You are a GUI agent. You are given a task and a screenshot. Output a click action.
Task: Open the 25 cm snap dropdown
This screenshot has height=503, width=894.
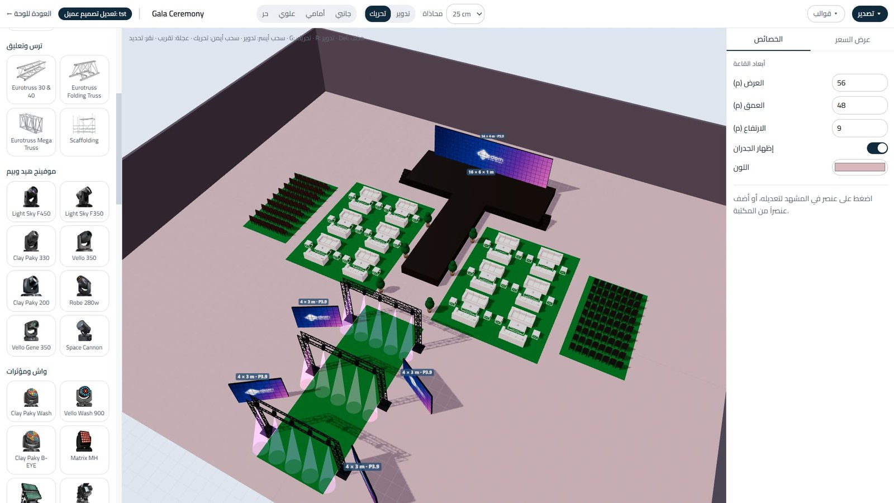tap(465, 14)
